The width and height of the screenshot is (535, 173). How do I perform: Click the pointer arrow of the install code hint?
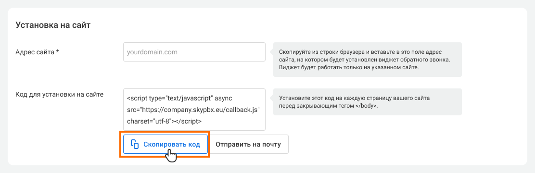[x=272, y=98]
